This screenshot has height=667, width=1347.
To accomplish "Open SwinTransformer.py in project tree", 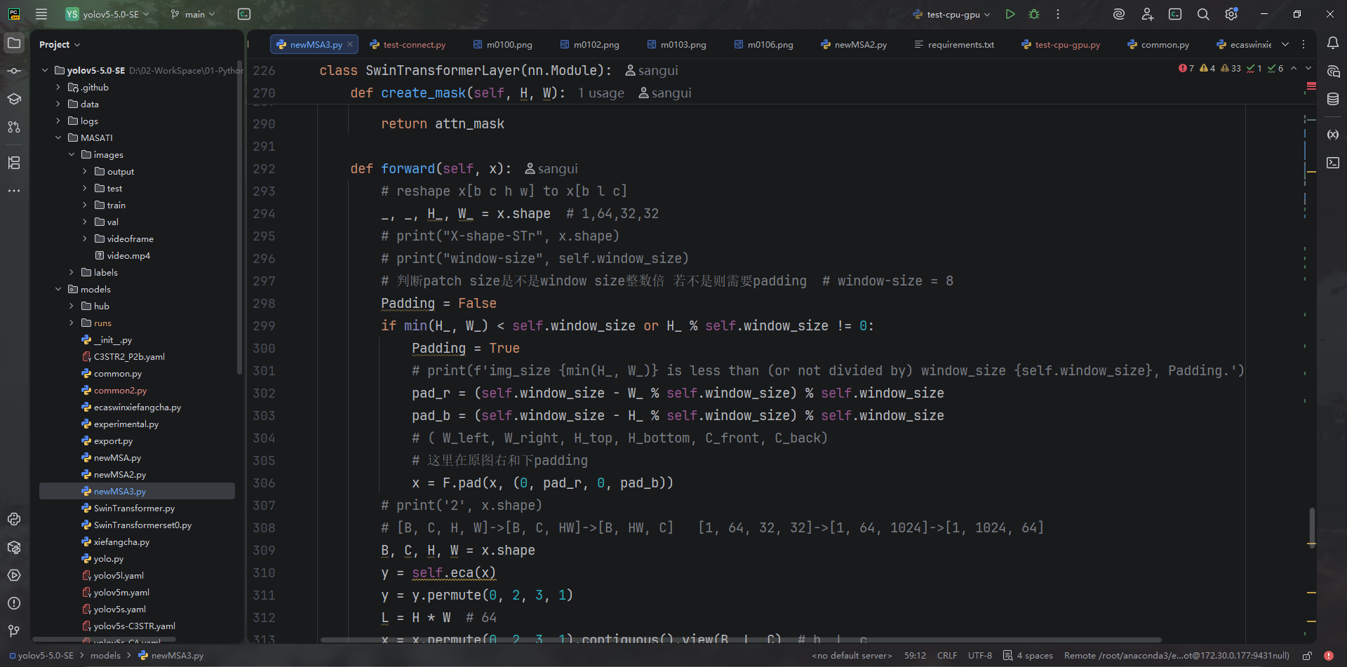I will (x=134, y=508).
